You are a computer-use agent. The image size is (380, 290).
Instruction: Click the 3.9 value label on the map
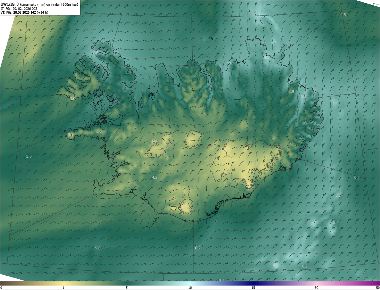(x=291, y=92)
